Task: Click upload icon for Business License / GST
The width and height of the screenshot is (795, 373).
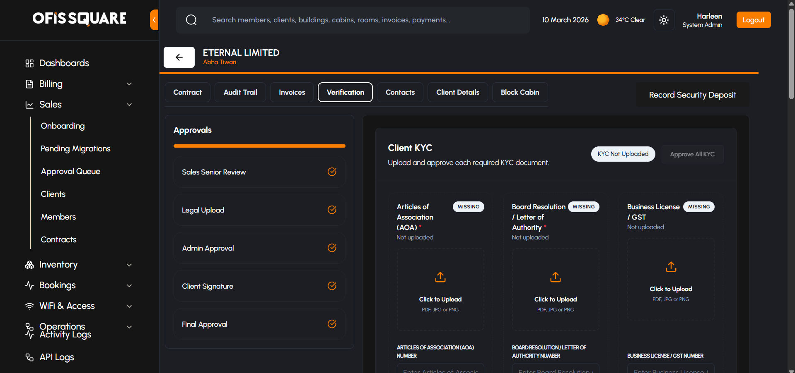Action: (x=671, y=267)
